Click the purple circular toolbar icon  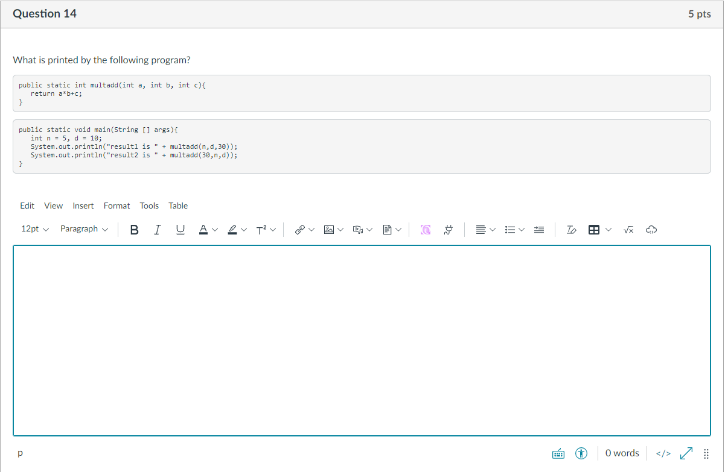(426, 229)
